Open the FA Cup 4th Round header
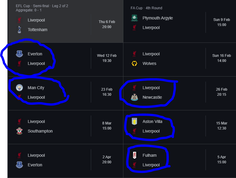This screenshot has width=236, height=178. (146, 8)
